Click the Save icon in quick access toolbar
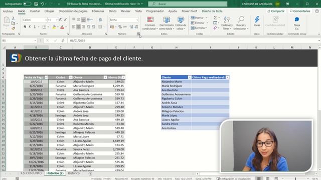321x180 pixels. pyautogui.click(x=36, y=4)
